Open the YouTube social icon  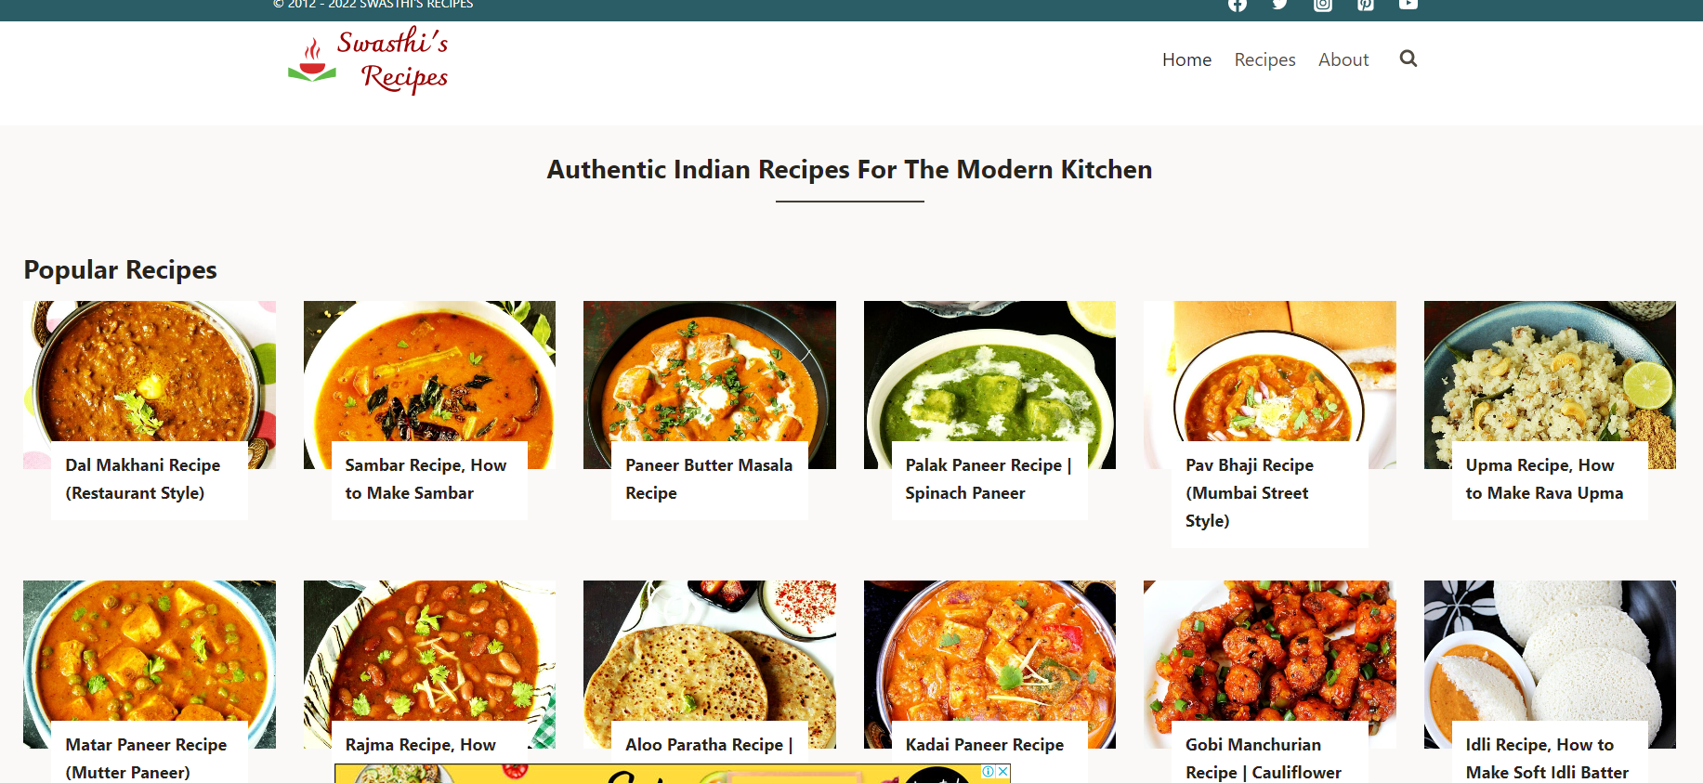pyautogui.click(x=1408, y=5)
